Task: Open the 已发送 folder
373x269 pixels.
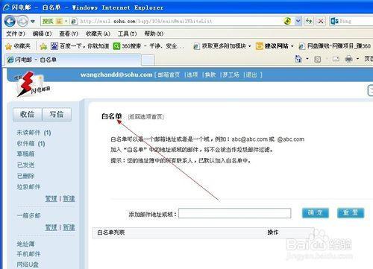Action: 25,165
